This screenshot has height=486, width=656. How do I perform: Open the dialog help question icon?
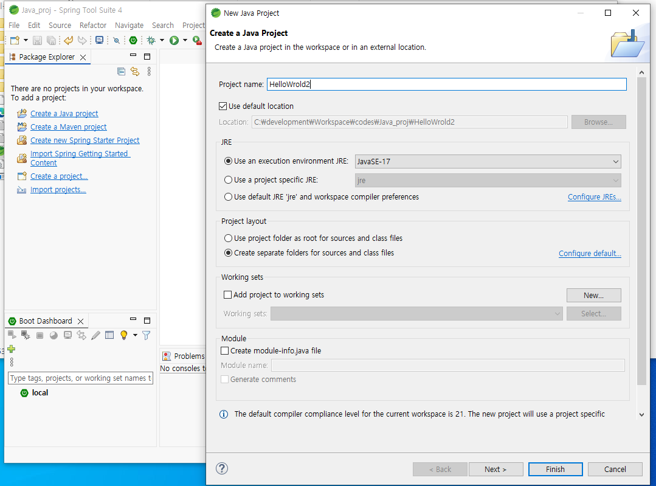point(222,468)
